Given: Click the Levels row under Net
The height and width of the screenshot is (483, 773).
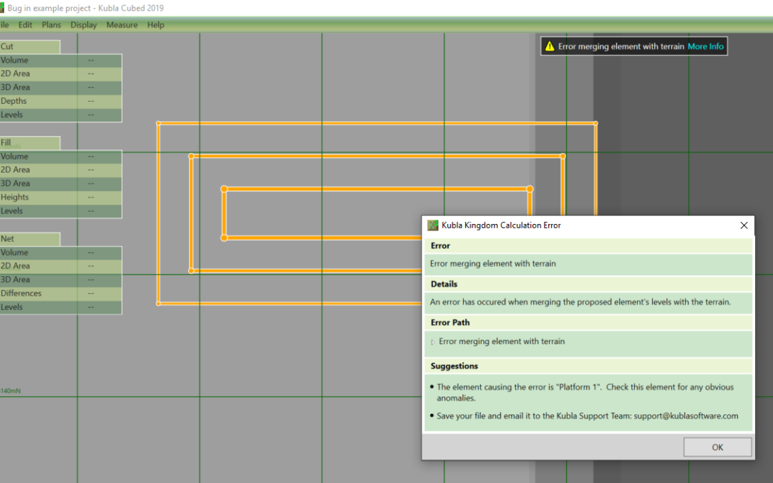Looking at the screenshot, I should click(x=61, y=307).
